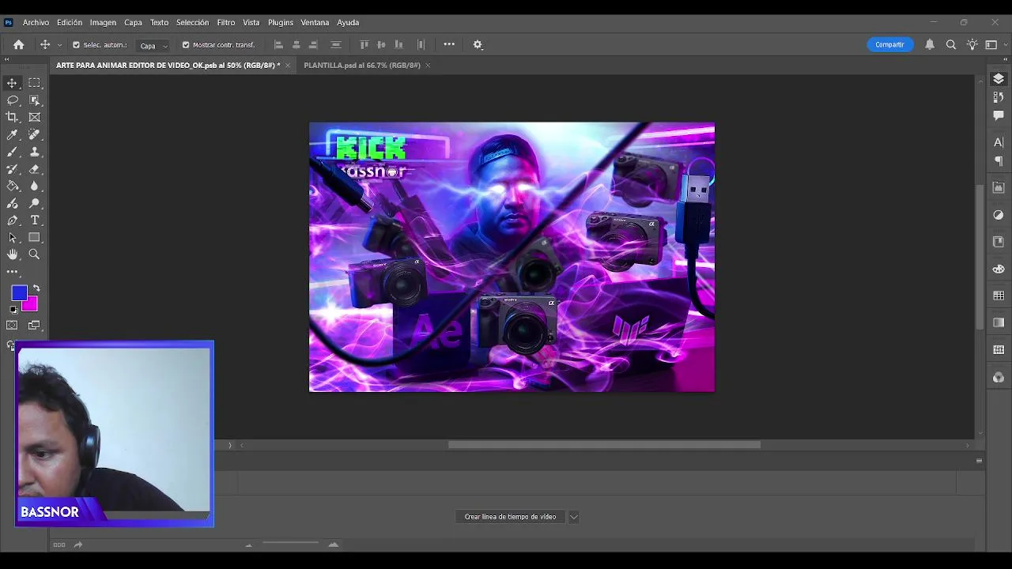Open more align options three dots
The width and height of the screenshot is (1012, 569).
[449, 45]
